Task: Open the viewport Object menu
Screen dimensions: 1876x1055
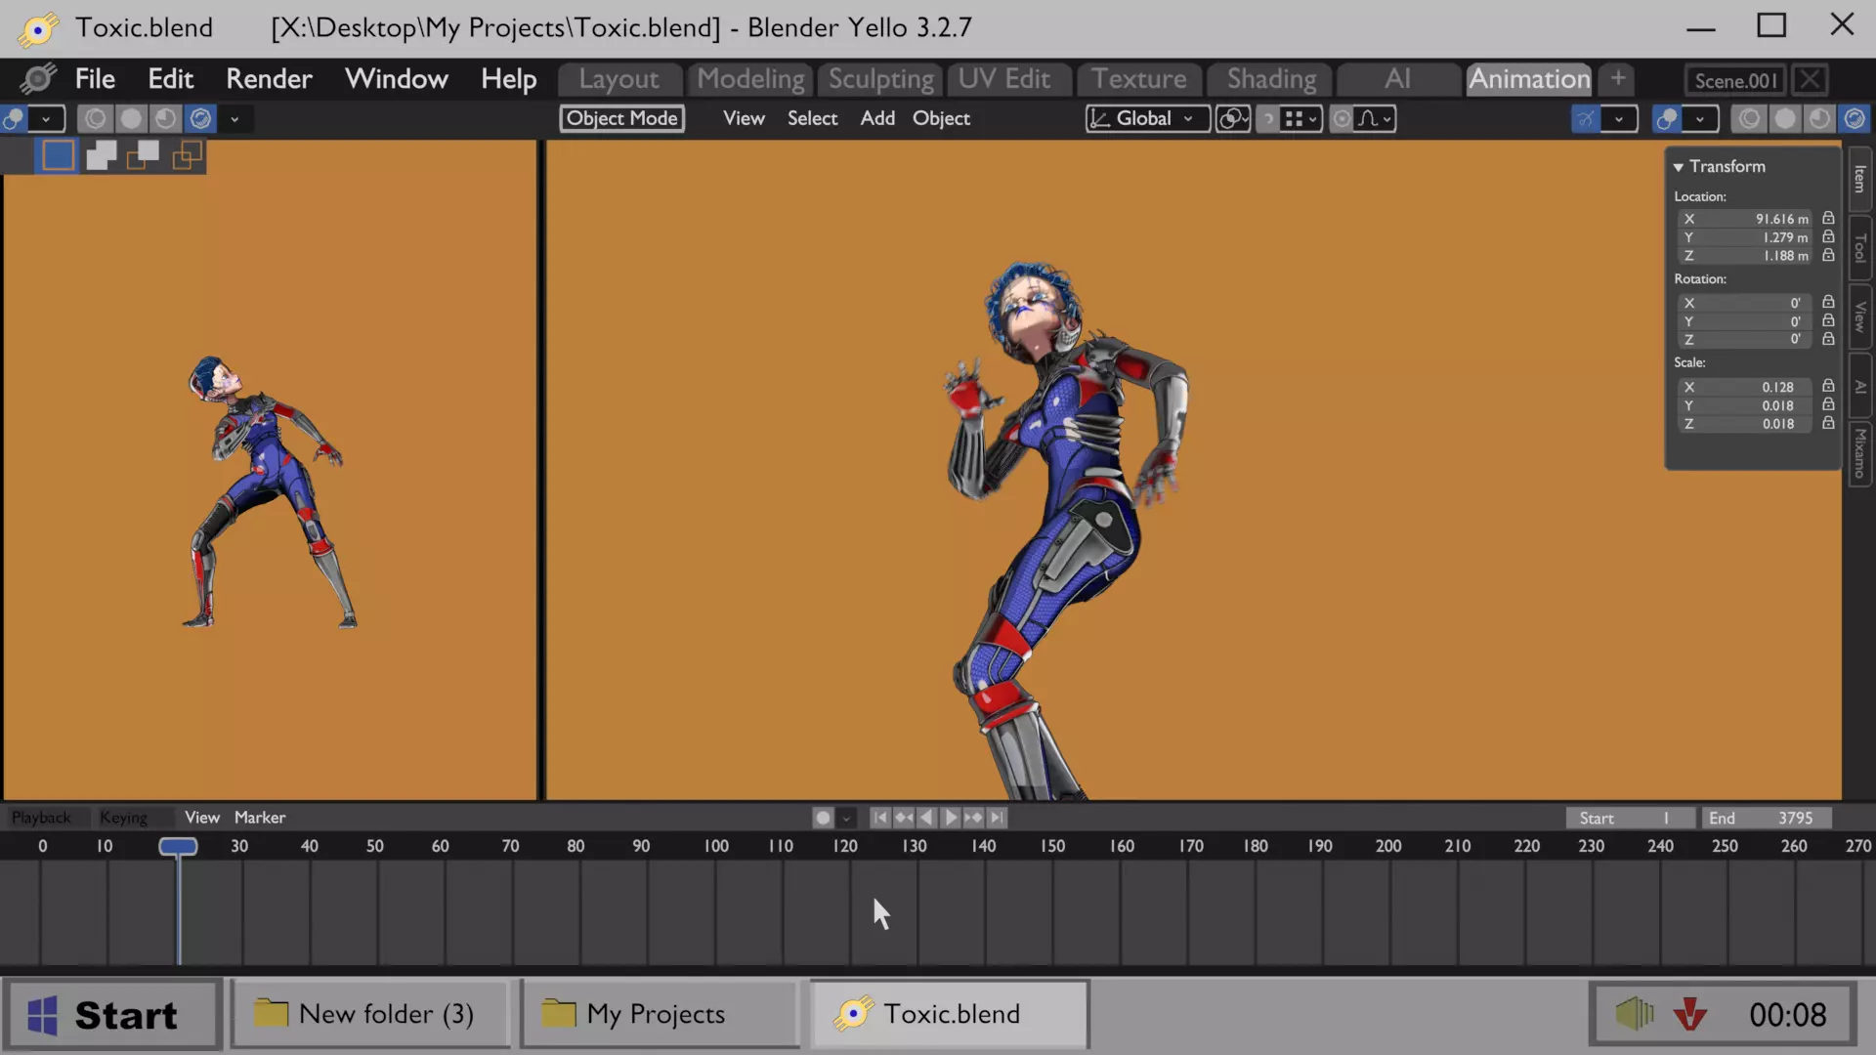Action: (x=941, y=118)
